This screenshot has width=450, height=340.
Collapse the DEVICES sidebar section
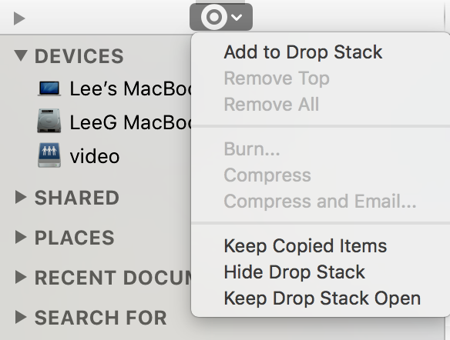click(21, 55)
